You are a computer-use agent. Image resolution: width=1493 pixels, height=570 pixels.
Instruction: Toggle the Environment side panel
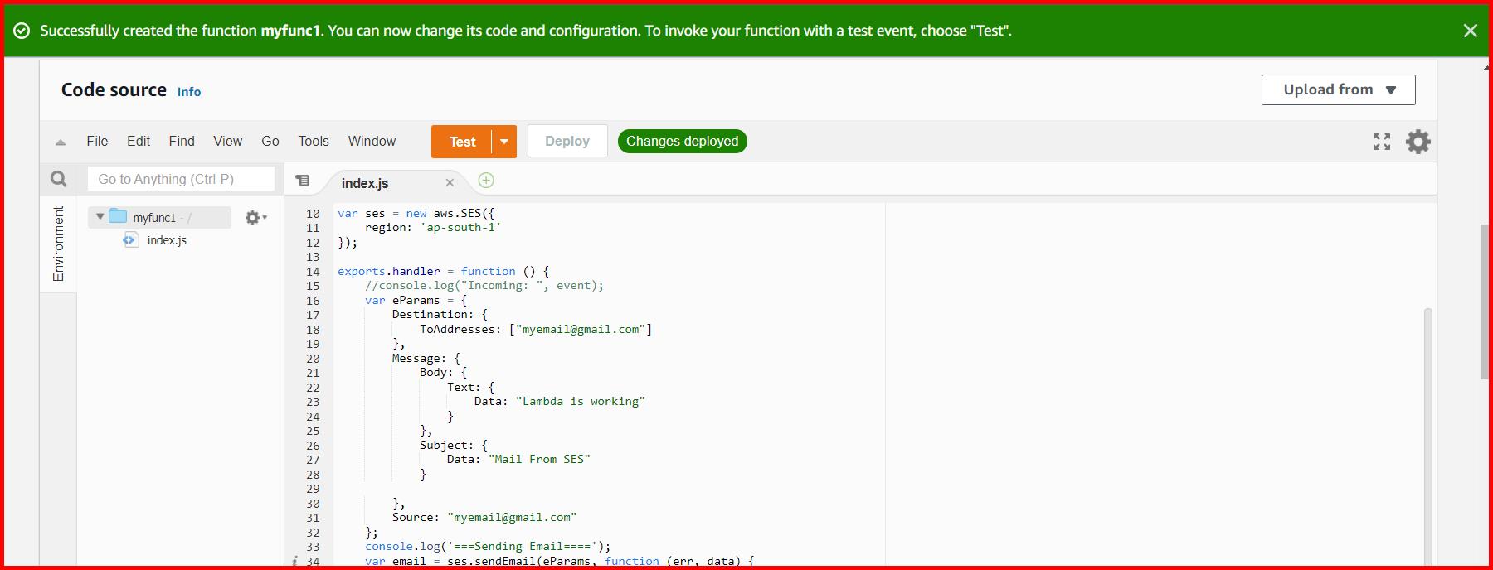click(58, 244)
